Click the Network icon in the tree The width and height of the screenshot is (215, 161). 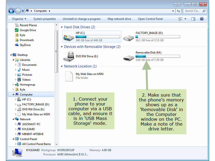(x=17, y=119)
